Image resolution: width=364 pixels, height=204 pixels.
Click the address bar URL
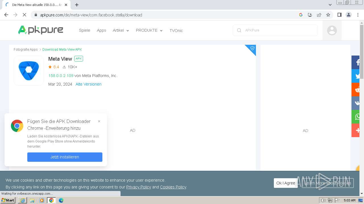coord(91,15)
